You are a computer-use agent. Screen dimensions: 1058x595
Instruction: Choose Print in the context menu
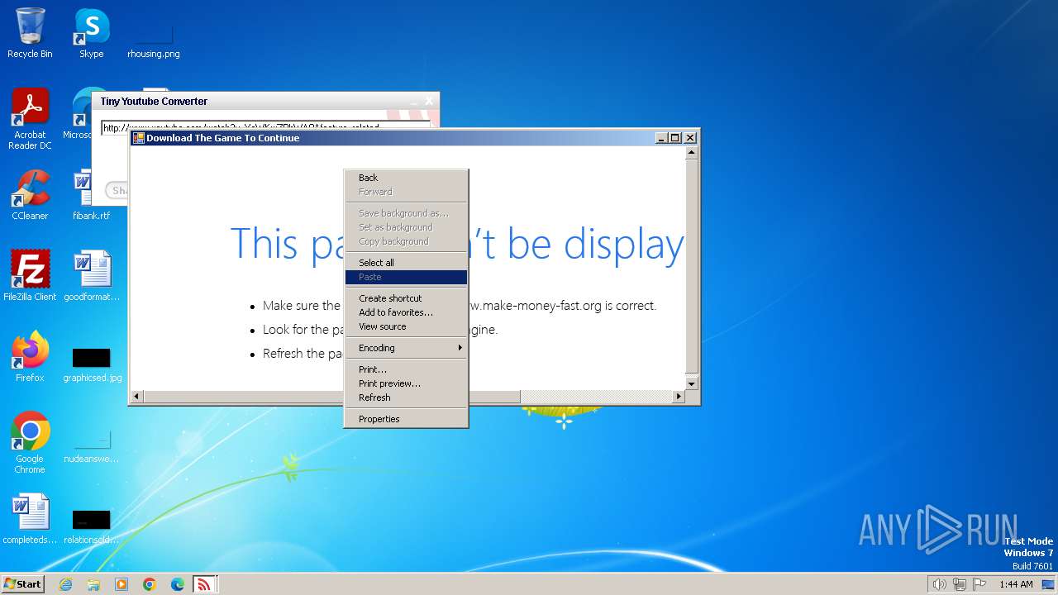point(406,369)
